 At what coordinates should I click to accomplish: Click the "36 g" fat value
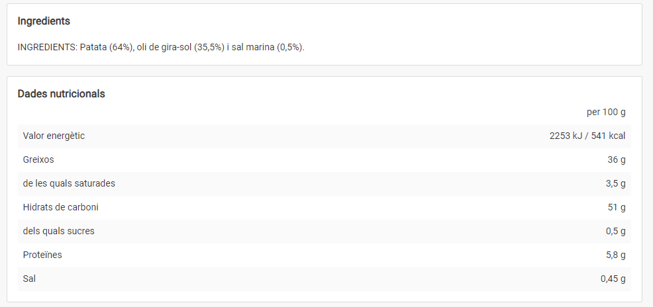click(x=615, y=159)
